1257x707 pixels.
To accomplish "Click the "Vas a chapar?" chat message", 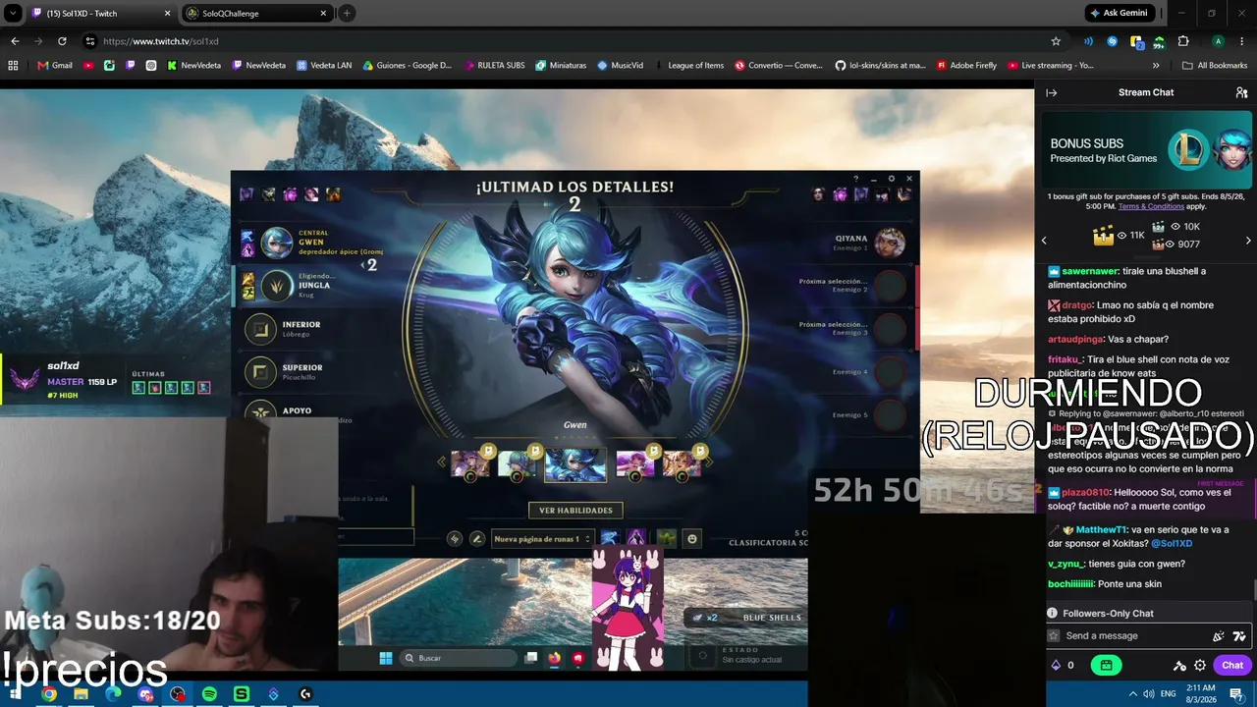I will pyautogui.click(x=1138, y=339).
